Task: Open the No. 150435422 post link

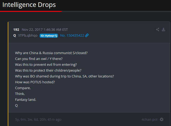Action: point(72,36)
